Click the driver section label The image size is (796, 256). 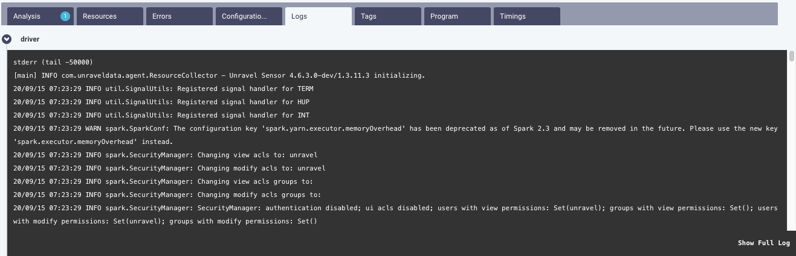click(x=30, y=39)
